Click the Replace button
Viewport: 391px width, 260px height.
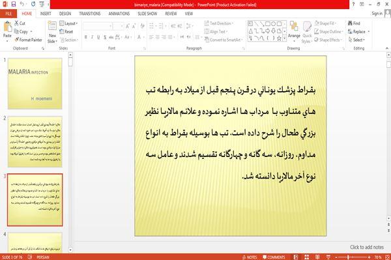point(359,31)
